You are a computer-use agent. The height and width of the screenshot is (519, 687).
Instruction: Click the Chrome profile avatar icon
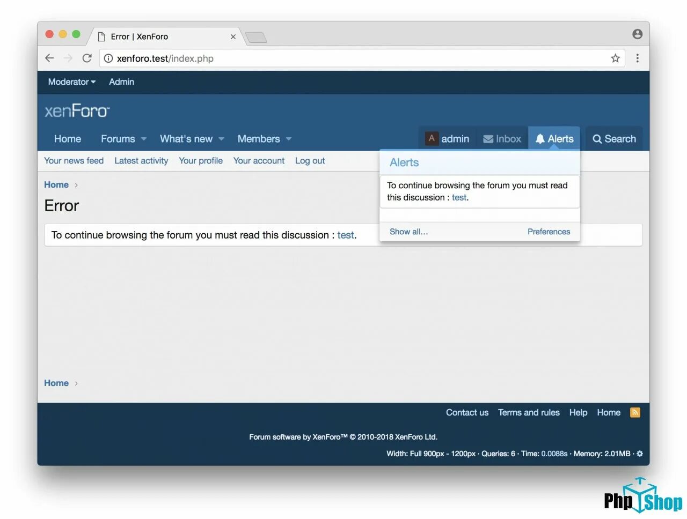637,34
